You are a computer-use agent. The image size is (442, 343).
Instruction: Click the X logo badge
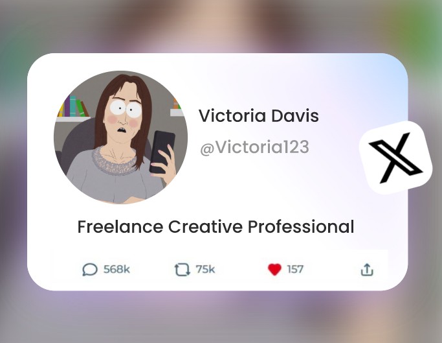[x=395, y=158]
